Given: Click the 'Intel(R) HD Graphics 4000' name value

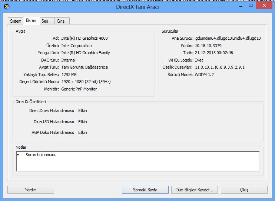Looking at the screenshot, I should [x=85, y=38].
